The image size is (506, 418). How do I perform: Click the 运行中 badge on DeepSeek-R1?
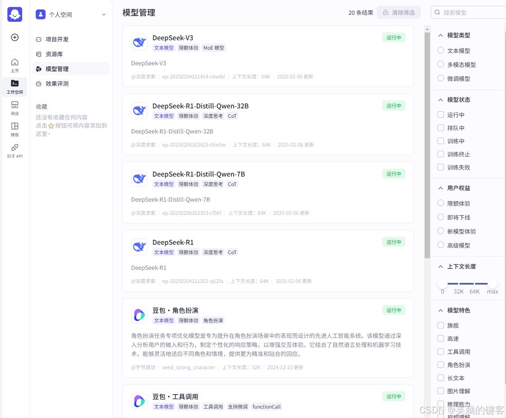click(394, 242)
